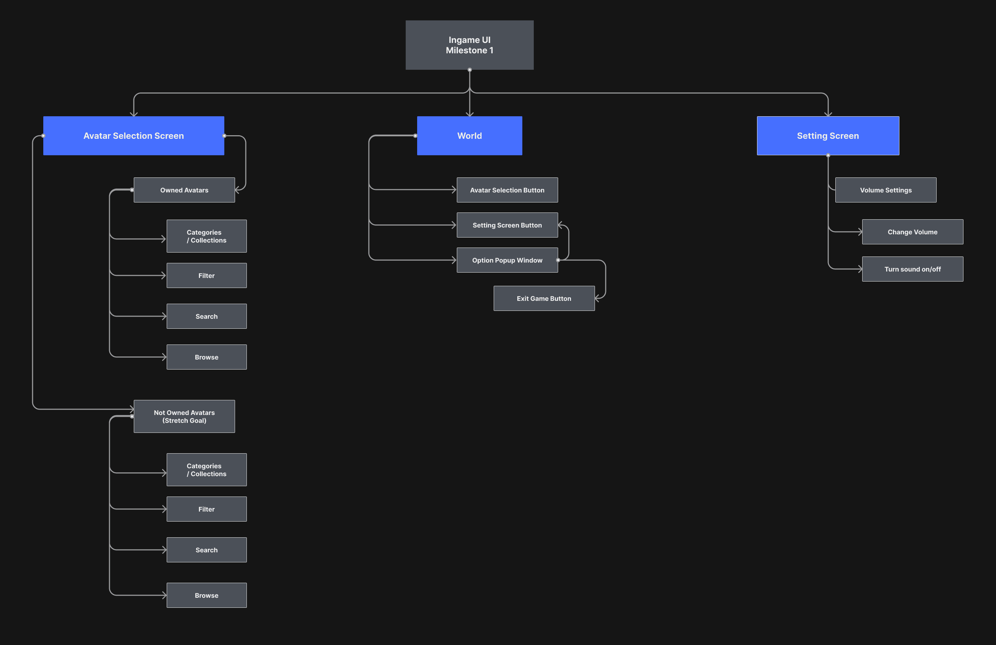The width and height of the screenshot is (996, 645).
Task: Click the Change Volume box
Action: 912,232
